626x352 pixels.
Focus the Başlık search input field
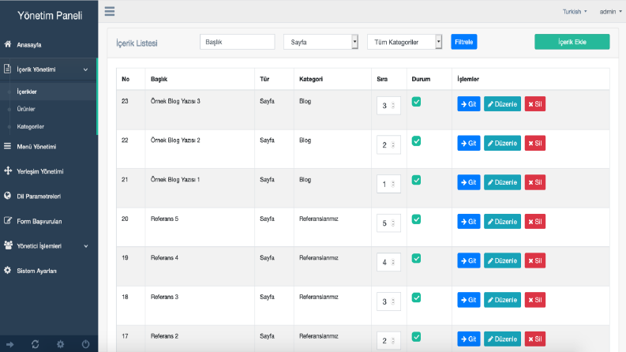(x=237, y=42)
